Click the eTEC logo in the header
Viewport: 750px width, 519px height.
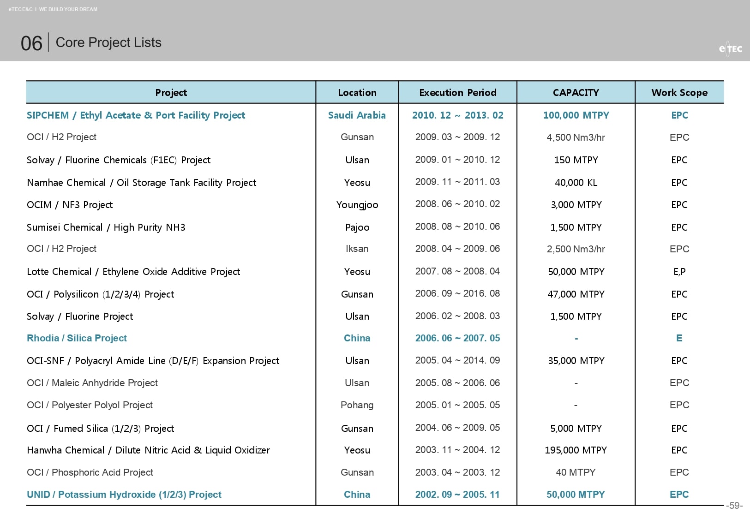point(731,48)
